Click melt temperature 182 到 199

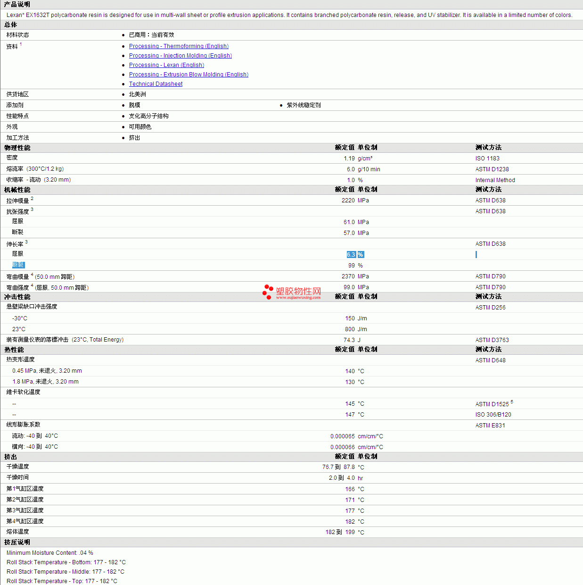click(x=340, y=532)
